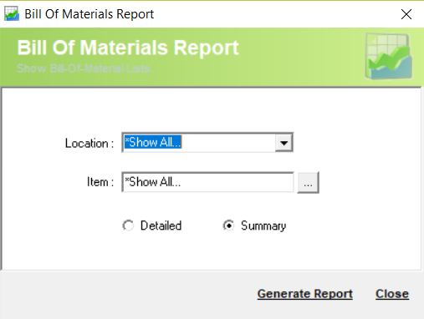Open the item browse ellipsis button

tap(308, 183)
